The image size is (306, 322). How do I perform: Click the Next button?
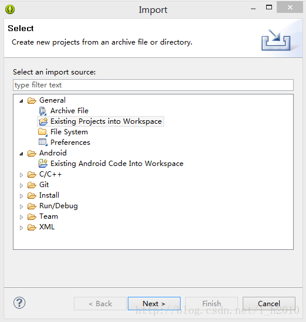[x=154, y=303]
